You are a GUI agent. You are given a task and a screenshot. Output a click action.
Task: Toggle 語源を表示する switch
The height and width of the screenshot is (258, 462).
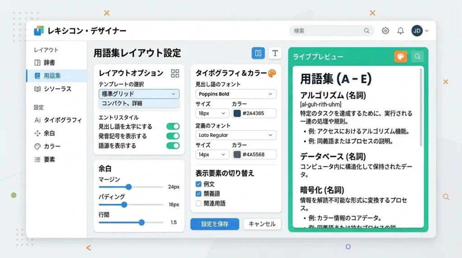[x=173, y=146]
